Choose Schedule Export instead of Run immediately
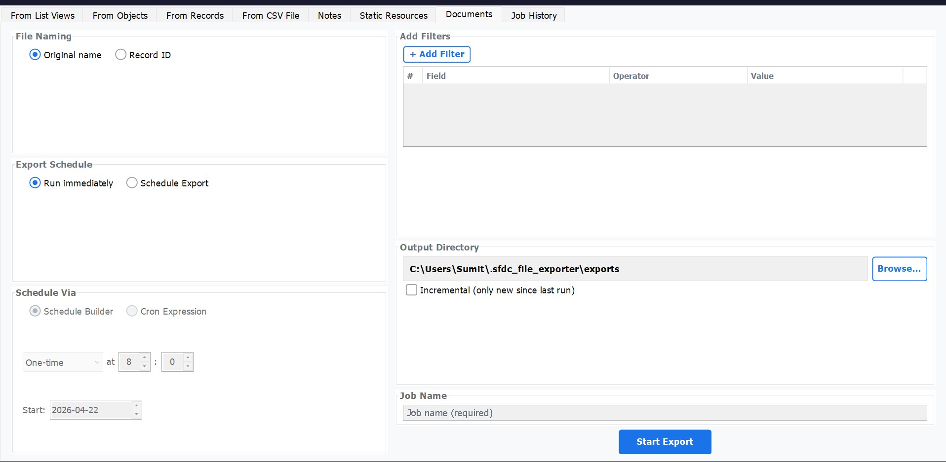Image resolution: width=946 pixels, height=462 pixels. coord(131,182)
